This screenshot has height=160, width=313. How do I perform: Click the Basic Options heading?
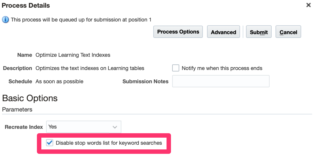tap(30, 98)
